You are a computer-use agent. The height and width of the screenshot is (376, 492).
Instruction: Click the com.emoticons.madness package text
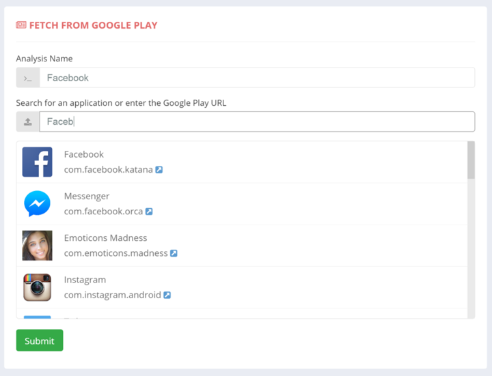click(x=115, y=253)
